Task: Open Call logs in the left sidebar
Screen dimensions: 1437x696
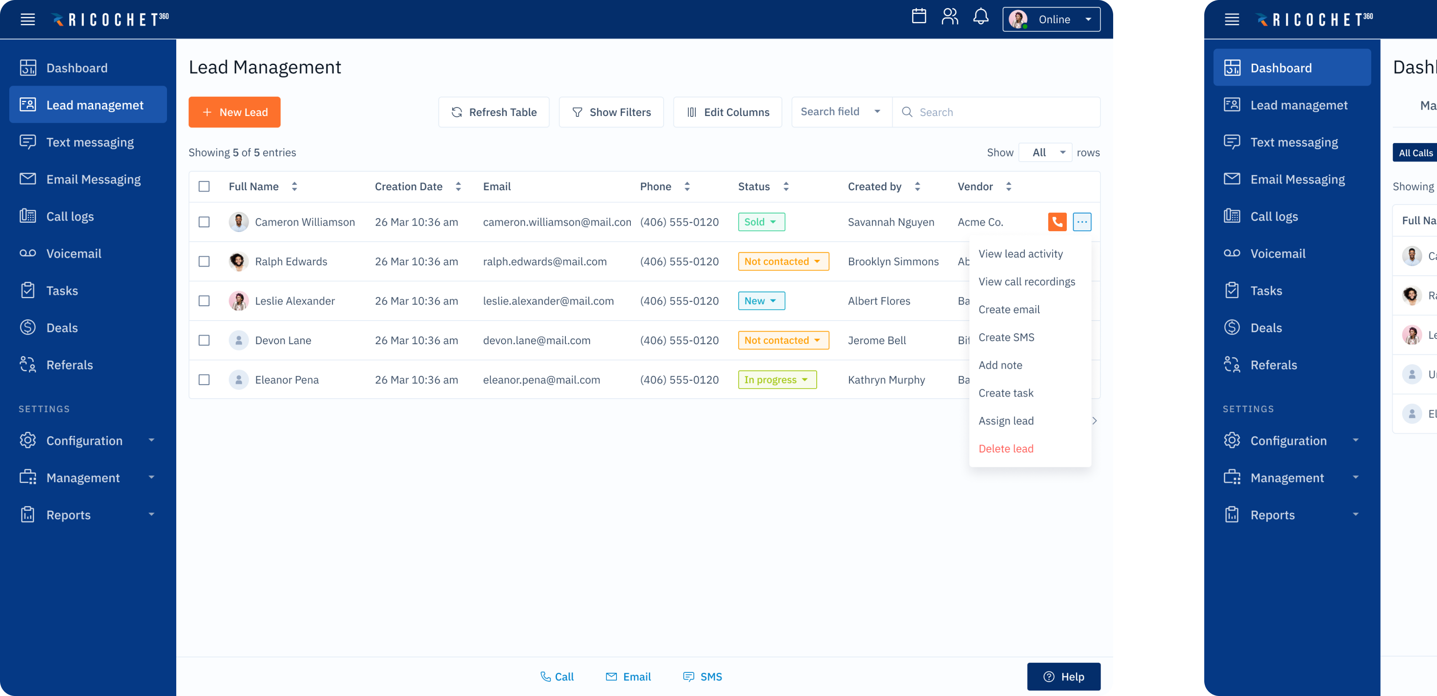Action: pyautogui.click(x=70, y=216)
